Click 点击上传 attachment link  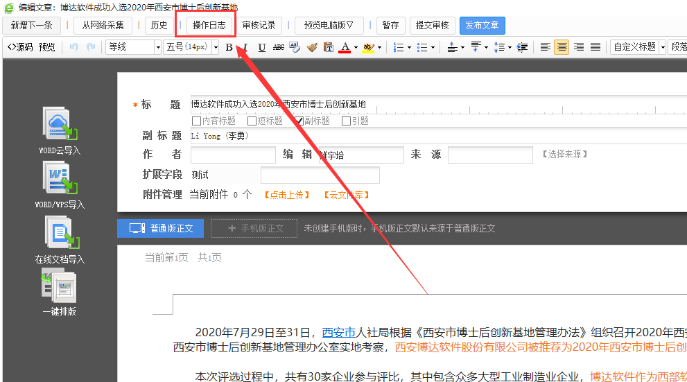click(287, 195)
